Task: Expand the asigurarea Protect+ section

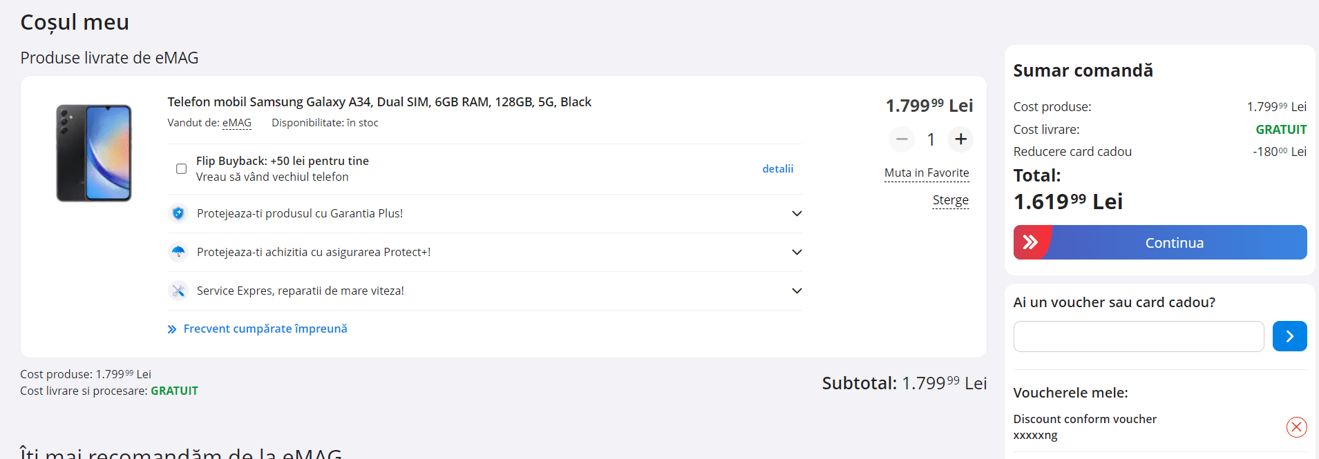Action: 797,252
